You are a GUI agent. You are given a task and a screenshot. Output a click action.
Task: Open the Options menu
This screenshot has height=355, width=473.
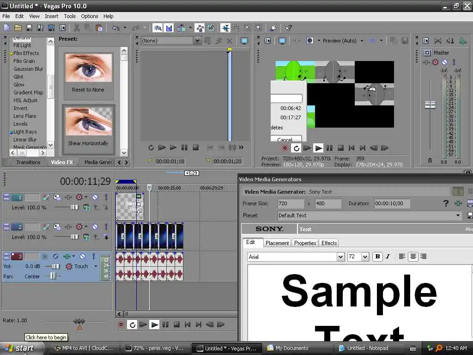89,16
